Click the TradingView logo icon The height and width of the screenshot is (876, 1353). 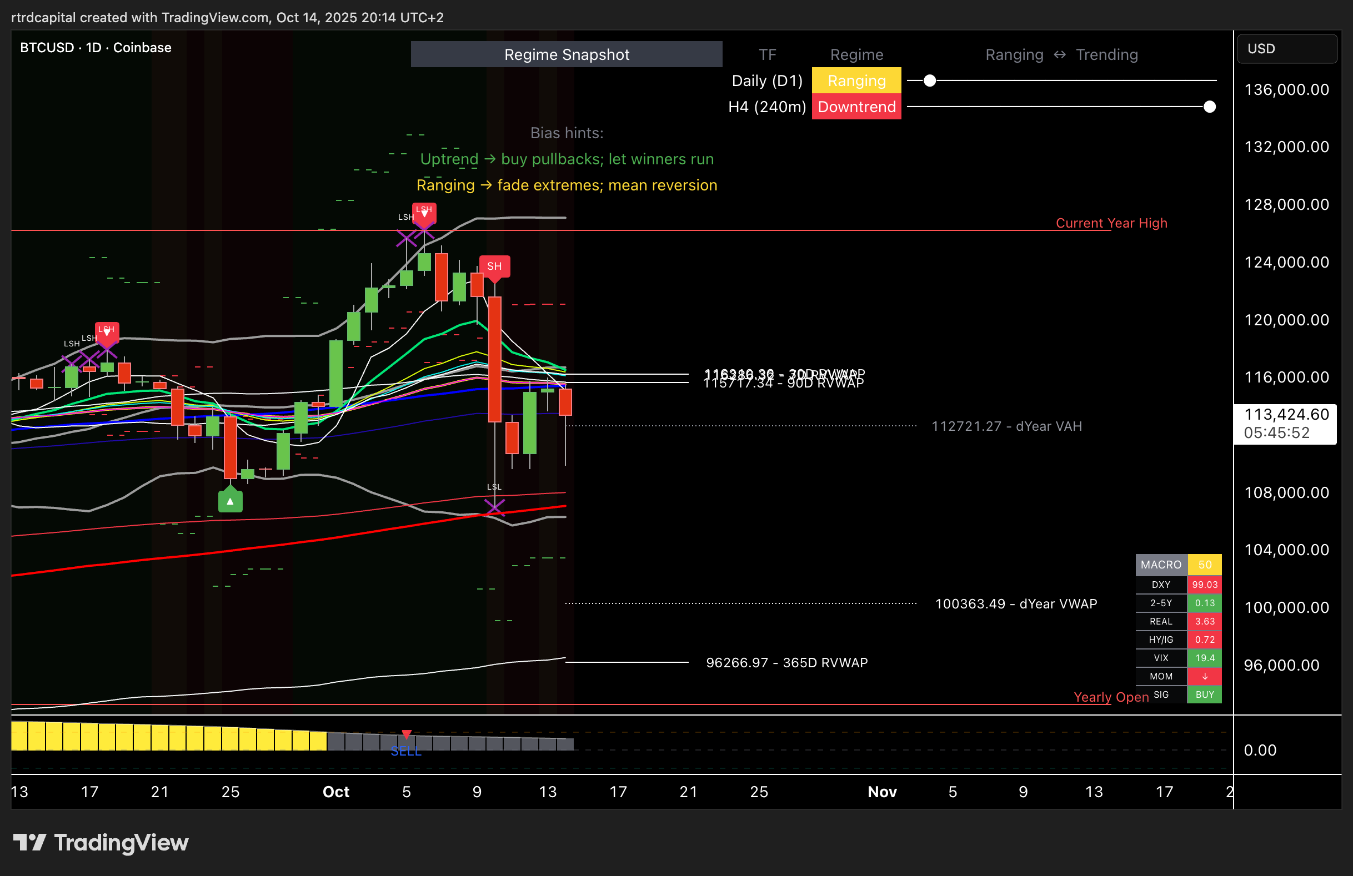29,842
